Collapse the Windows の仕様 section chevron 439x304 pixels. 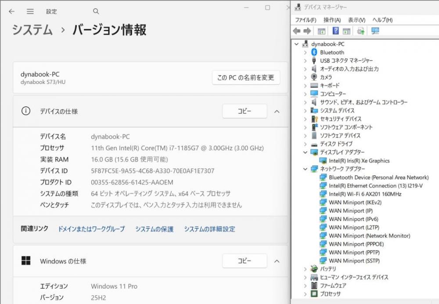(x=277, y=261)
